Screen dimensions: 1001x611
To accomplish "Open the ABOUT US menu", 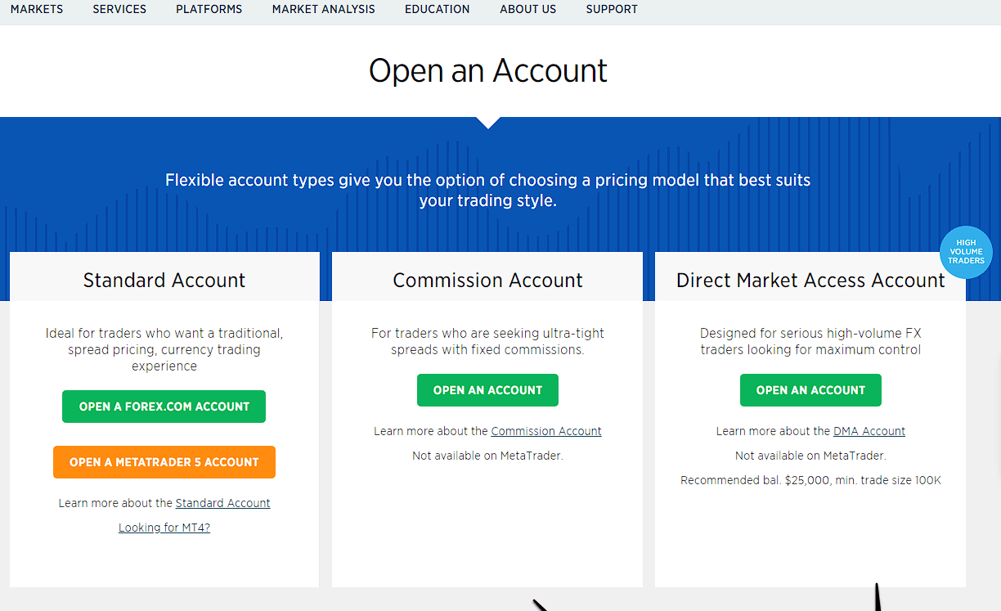I will [x=528, y=9].
